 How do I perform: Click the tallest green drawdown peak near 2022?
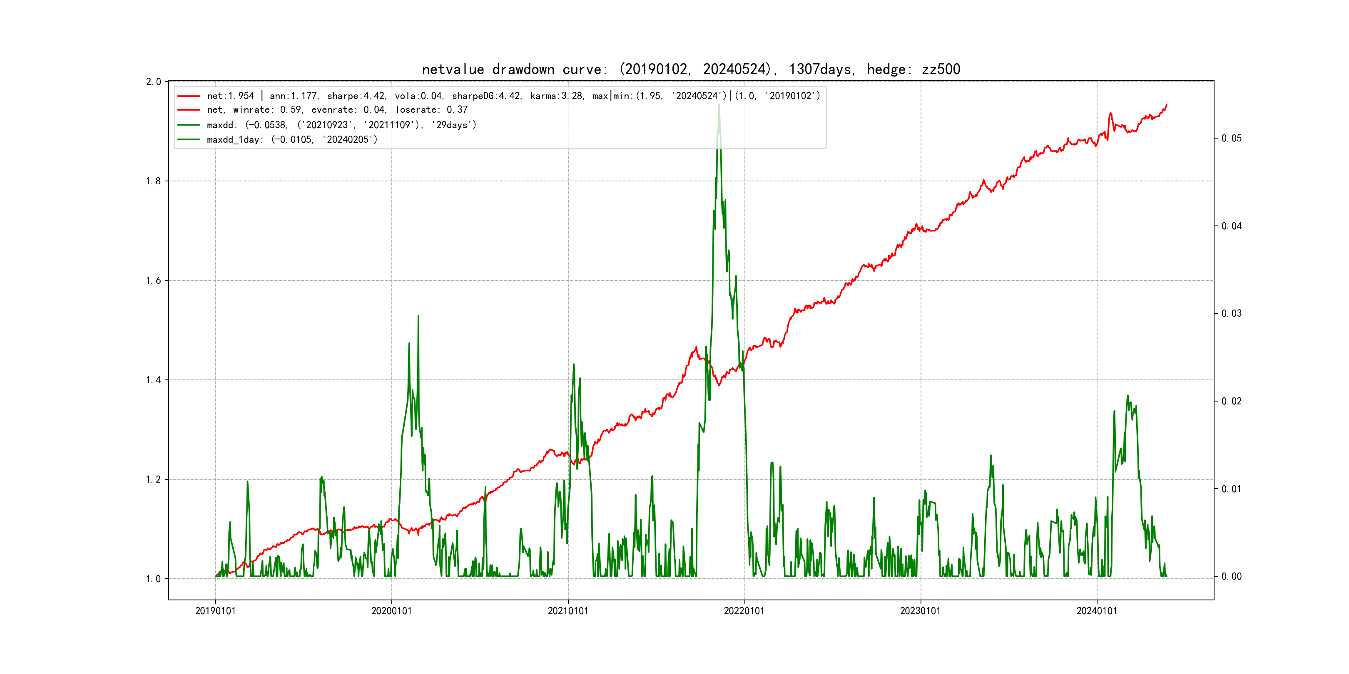coord(719,106)
